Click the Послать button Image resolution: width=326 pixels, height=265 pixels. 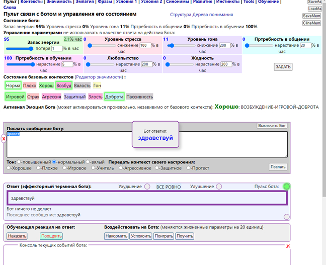pyautogui.click(x=278, y=167)
